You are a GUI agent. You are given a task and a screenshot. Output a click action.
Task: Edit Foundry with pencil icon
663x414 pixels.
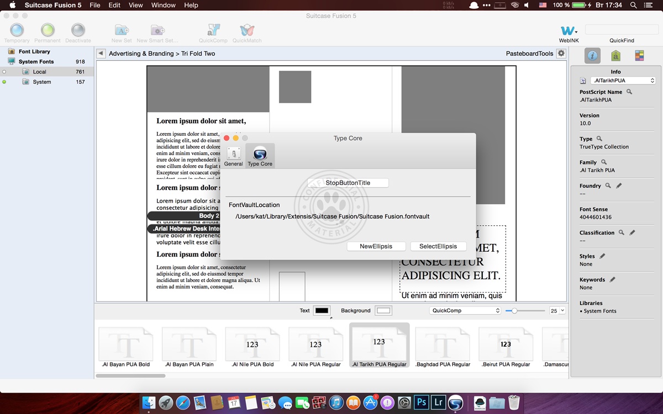tap(619, 185)
